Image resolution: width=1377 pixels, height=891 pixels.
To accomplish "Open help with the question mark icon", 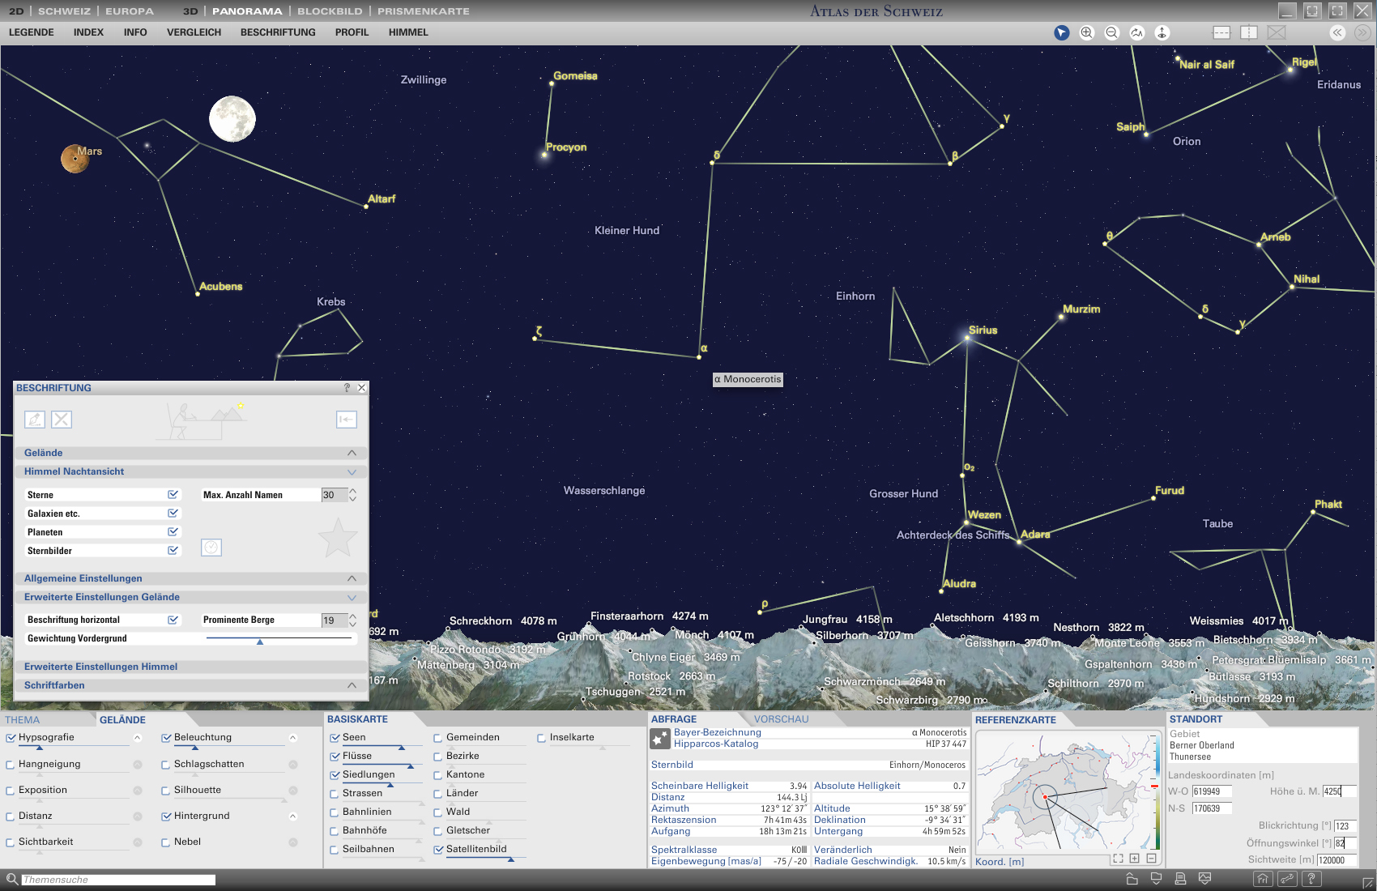I will [1311, 879].
